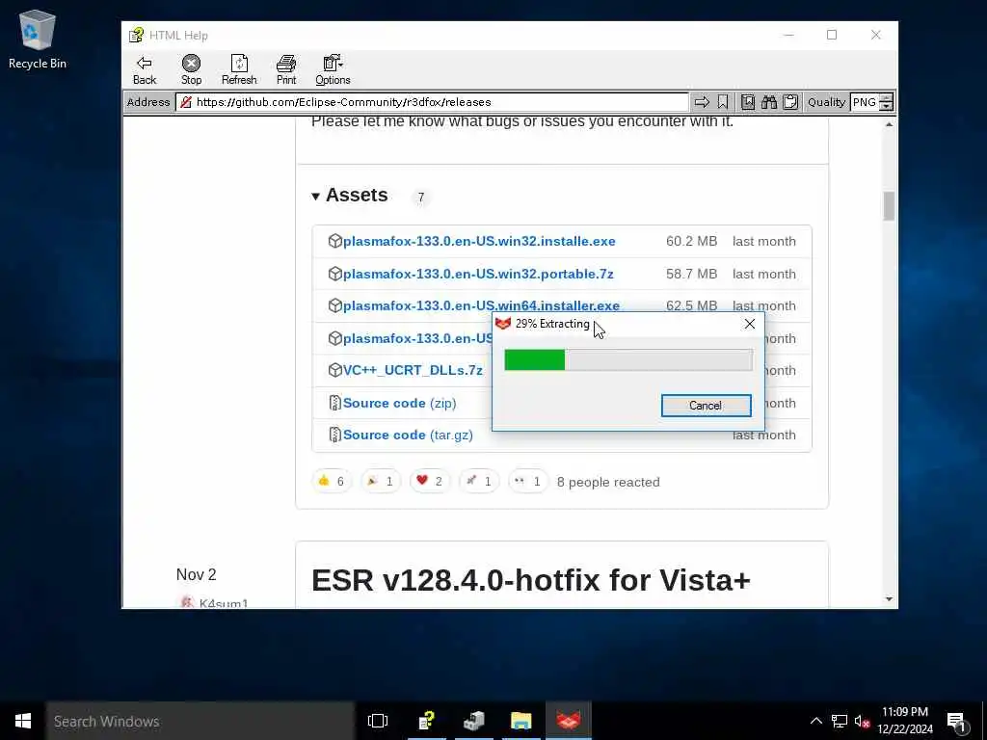Click the eyes reaction

pos(527,482)
